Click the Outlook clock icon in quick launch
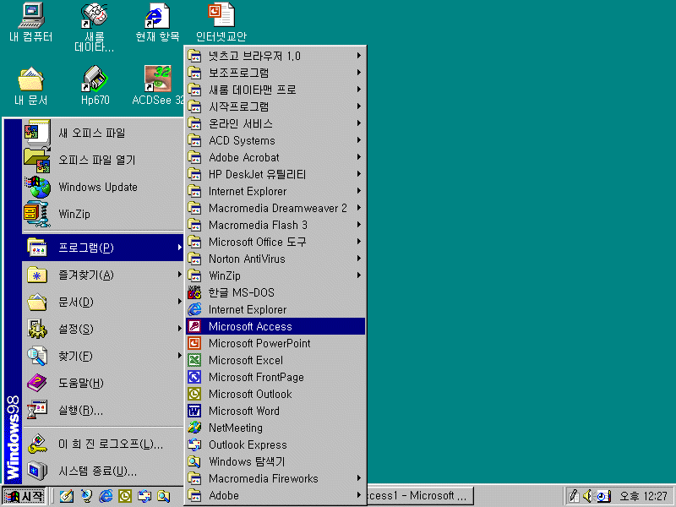The width and height of the screenshot is (676, 507). click(125, 496)
